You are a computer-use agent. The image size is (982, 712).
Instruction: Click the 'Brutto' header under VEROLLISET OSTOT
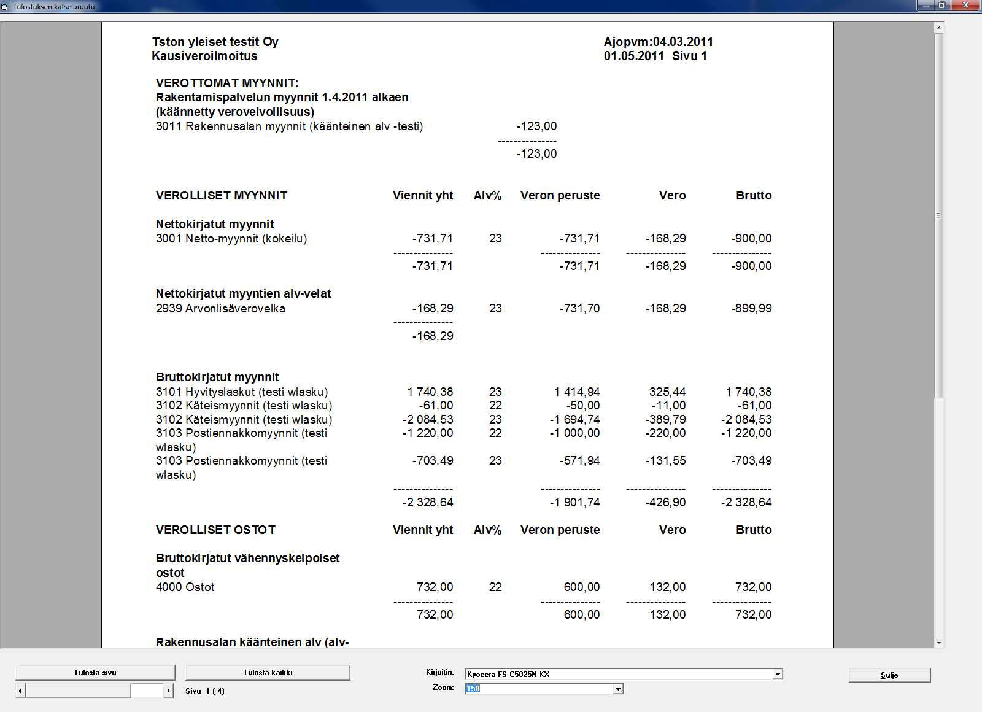click(754, 530)
